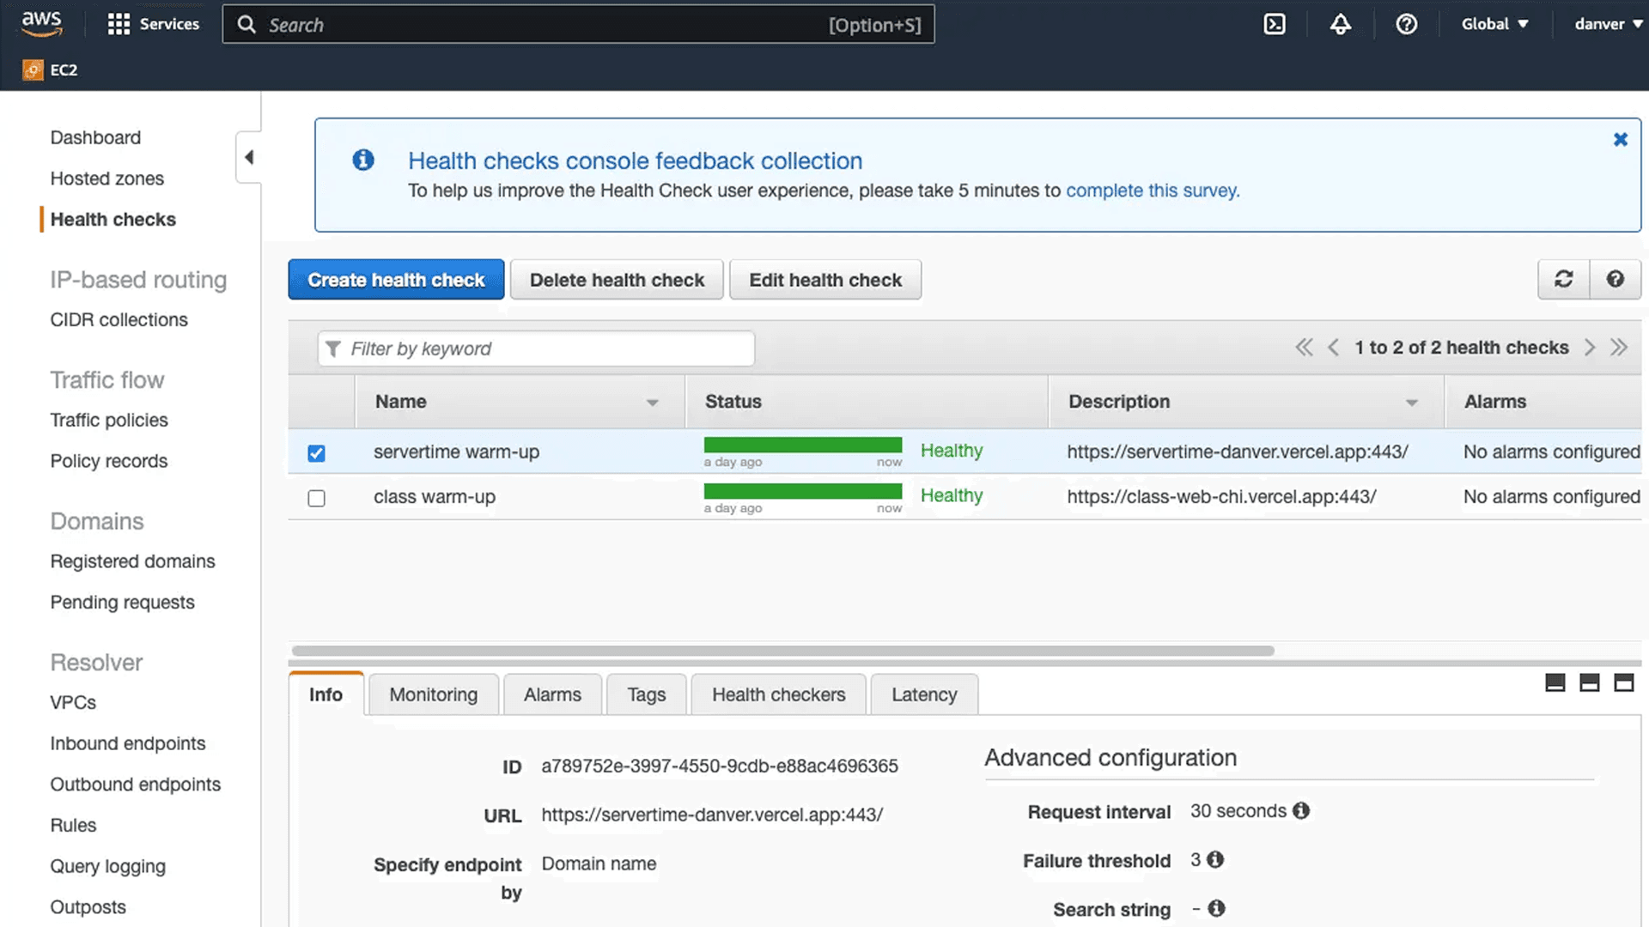Open Registered domains in the sidebar
Screen dimensions: 1649x927
pyautogui.click(x=132, y=561)
